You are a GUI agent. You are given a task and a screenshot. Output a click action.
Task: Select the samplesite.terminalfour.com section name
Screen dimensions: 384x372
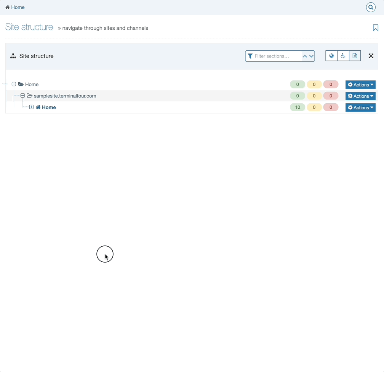[65, 96]
